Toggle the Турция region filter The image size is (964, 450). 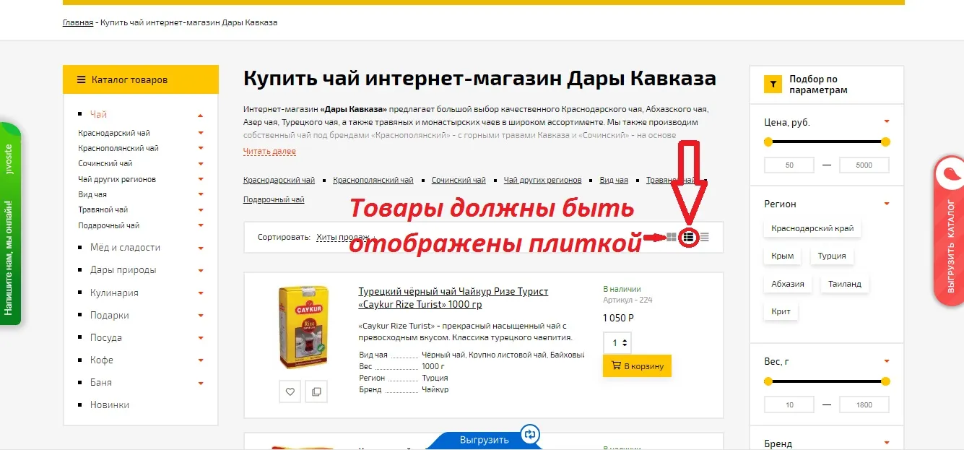point(832,256)
